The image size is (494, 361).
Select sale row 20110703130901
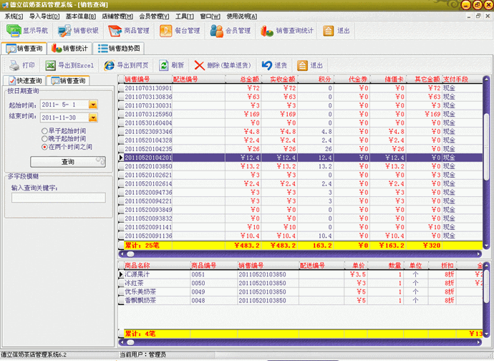point(300,88)
